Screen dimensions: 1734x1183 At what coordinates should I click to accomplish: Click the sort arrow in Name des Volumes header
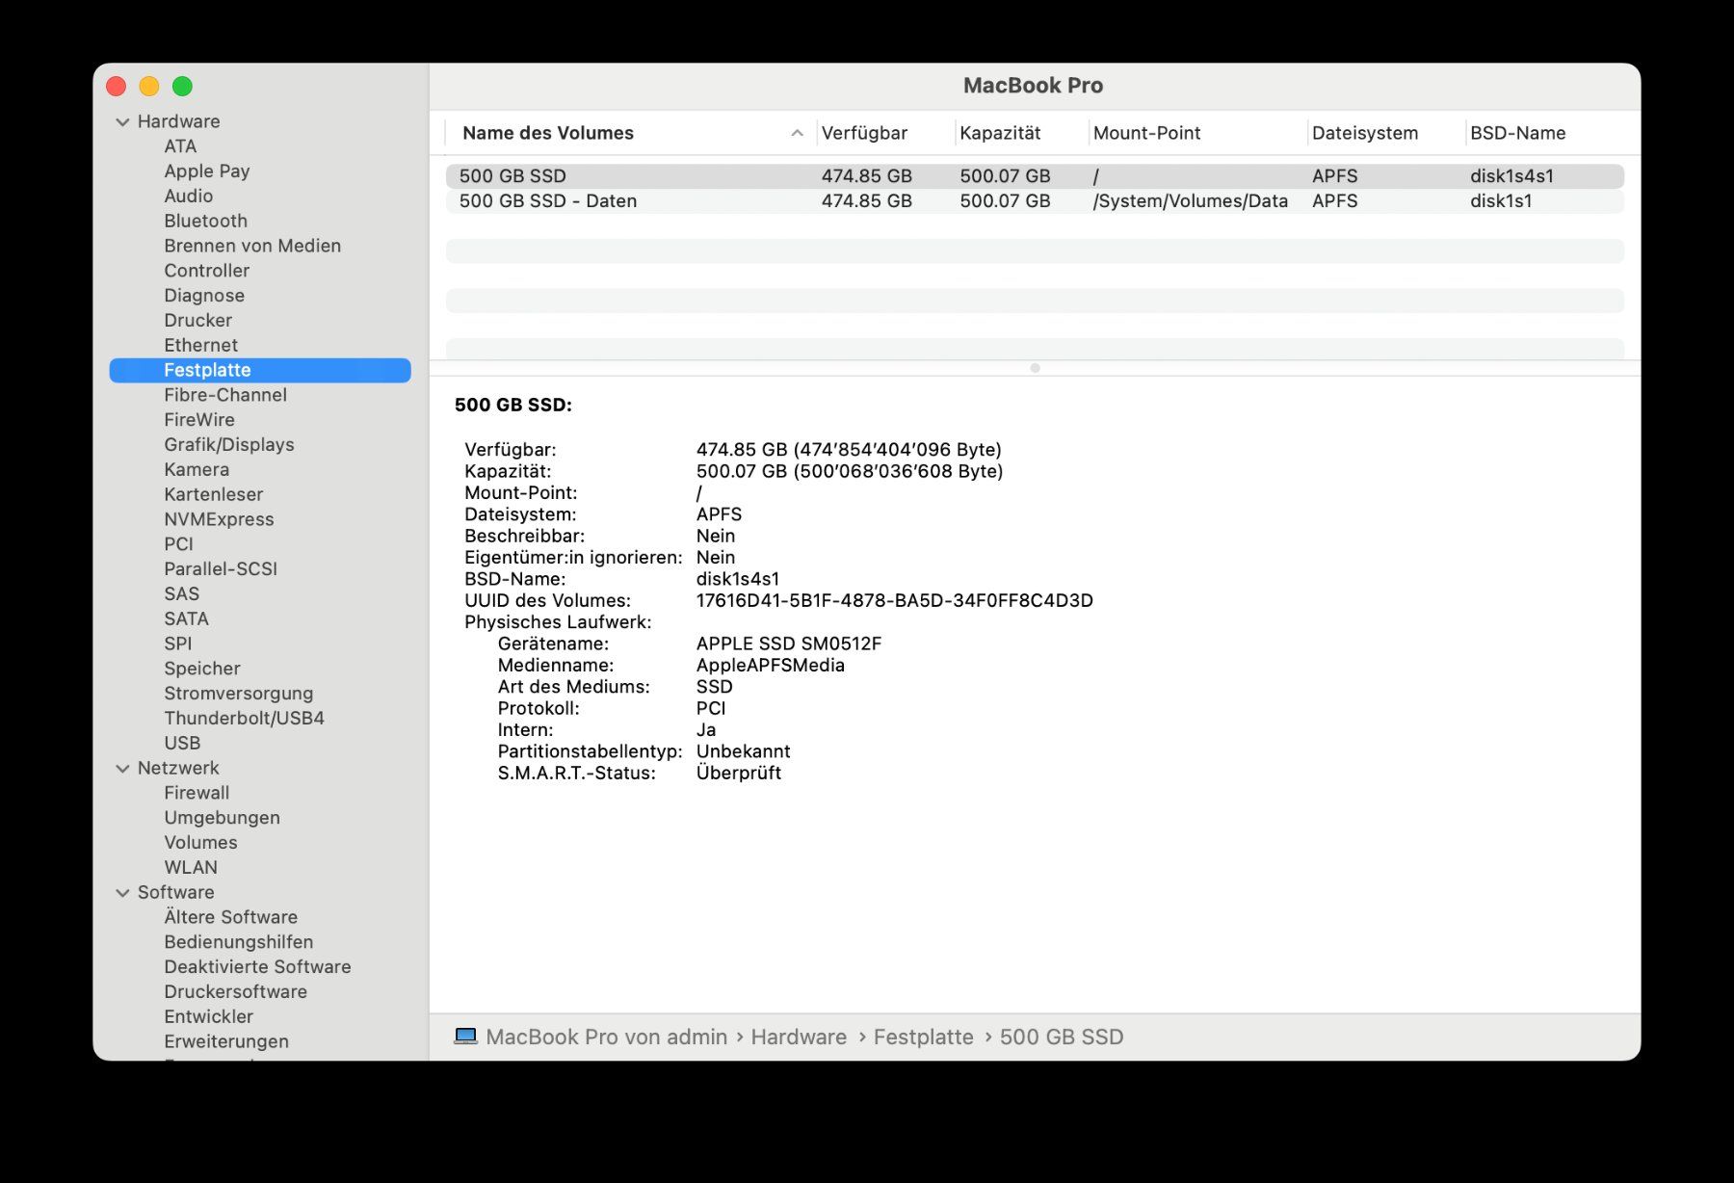pyautogui.click(x=797, y=133)
